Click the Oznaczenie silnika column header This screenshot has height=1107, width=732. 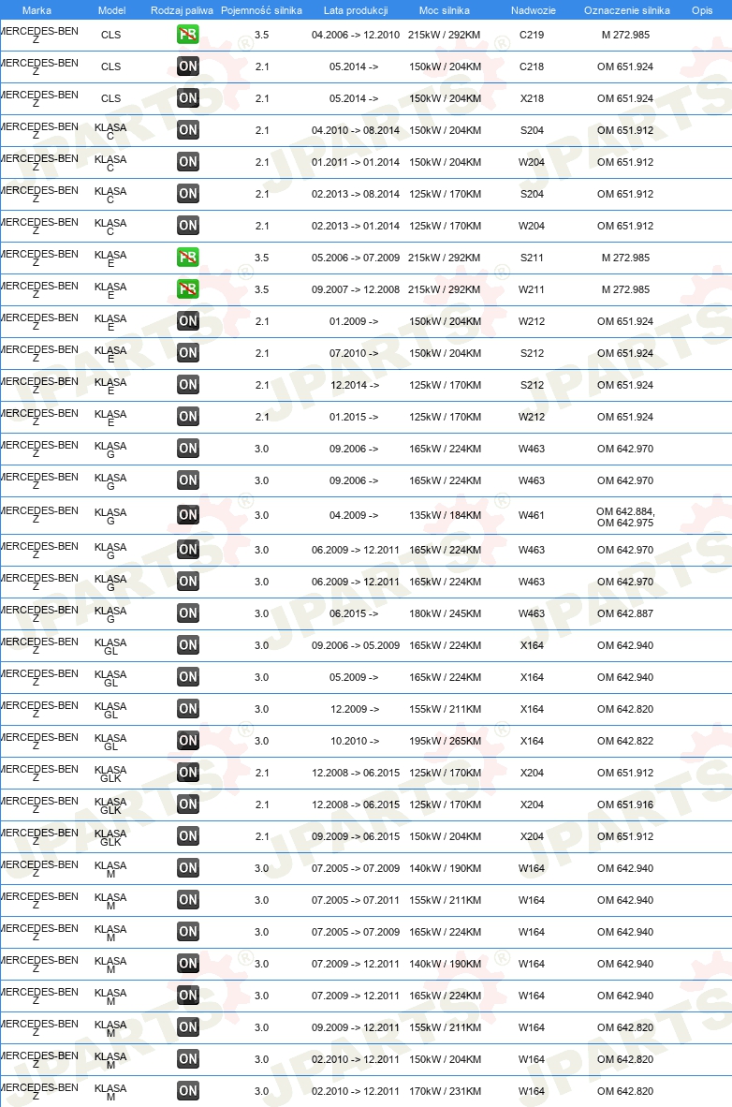click(627, 10)
